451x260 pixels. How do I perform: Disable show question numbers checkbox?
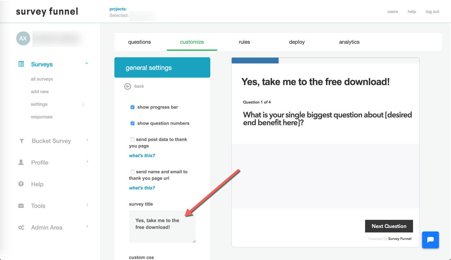(x=133, y=123)
